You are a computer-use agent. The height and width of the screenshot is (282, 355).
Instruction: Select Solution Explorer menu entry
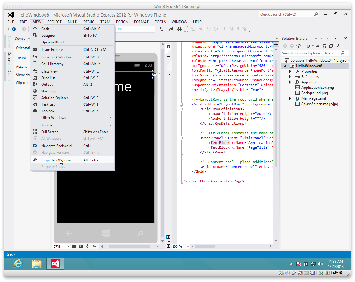pos(72,98)
